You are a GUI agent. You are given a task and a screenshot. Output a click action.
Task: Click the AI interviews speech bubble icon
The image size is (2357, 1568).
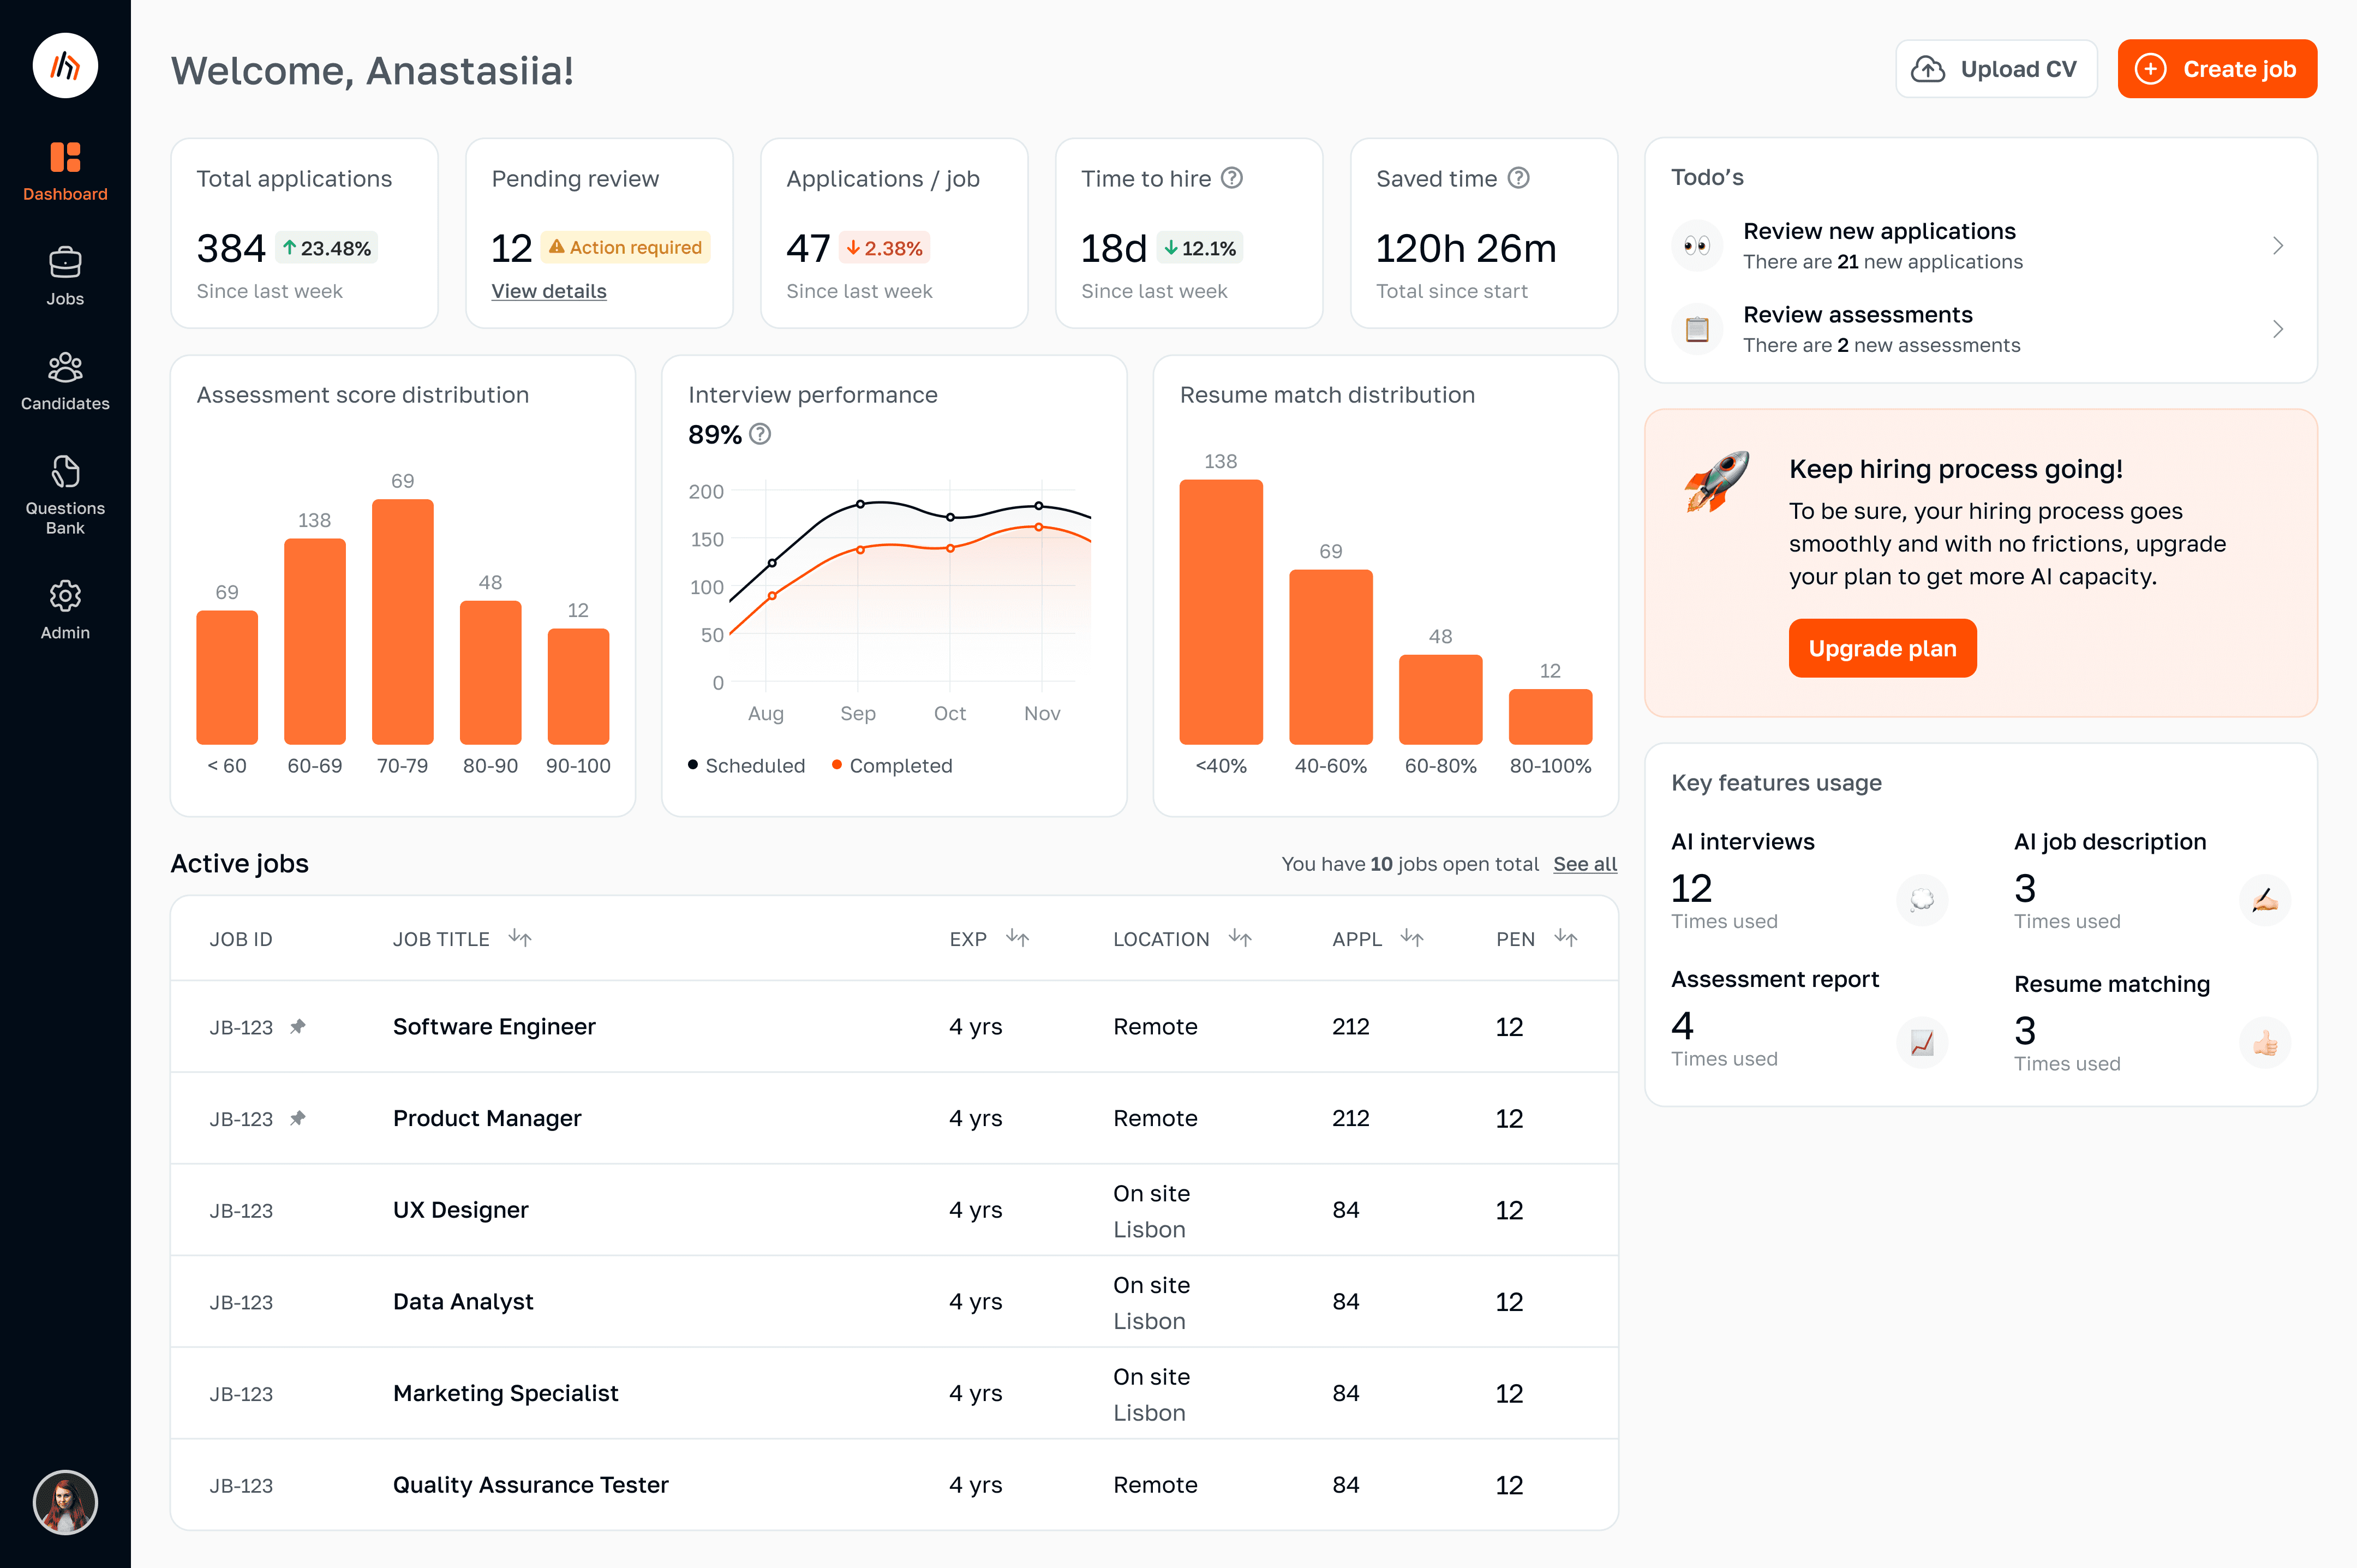(x=1921, y=900)
